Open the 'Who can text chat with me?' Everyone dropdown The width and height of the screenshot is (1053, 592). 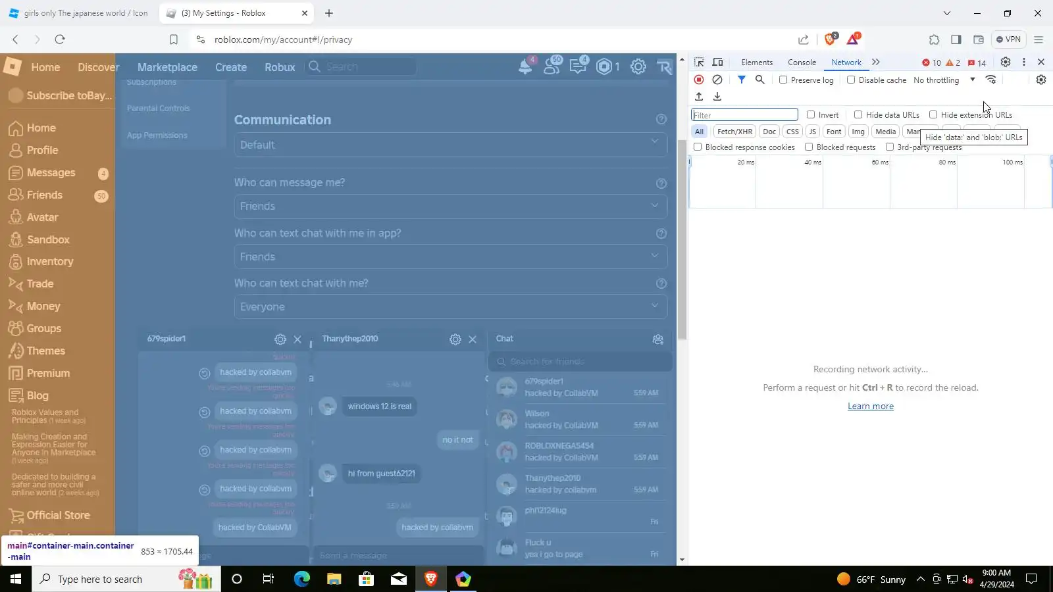point(451,307)
